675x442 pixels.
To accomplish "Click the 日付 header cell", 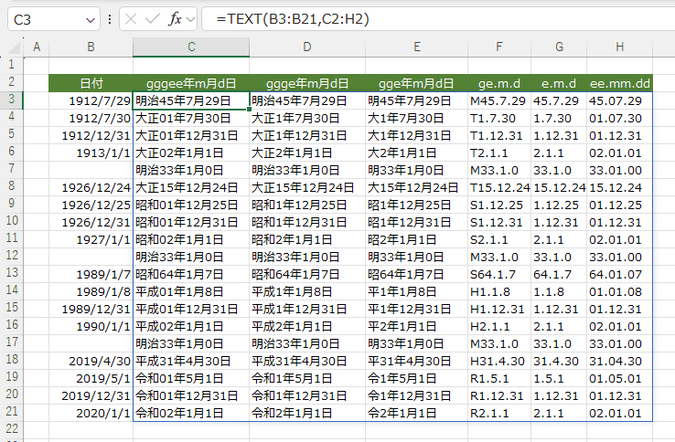I will 91,83.
